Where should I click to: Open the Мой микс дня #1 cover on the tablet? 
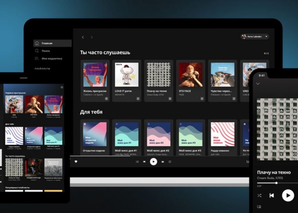pyautogui.click(x=53, y=136)
